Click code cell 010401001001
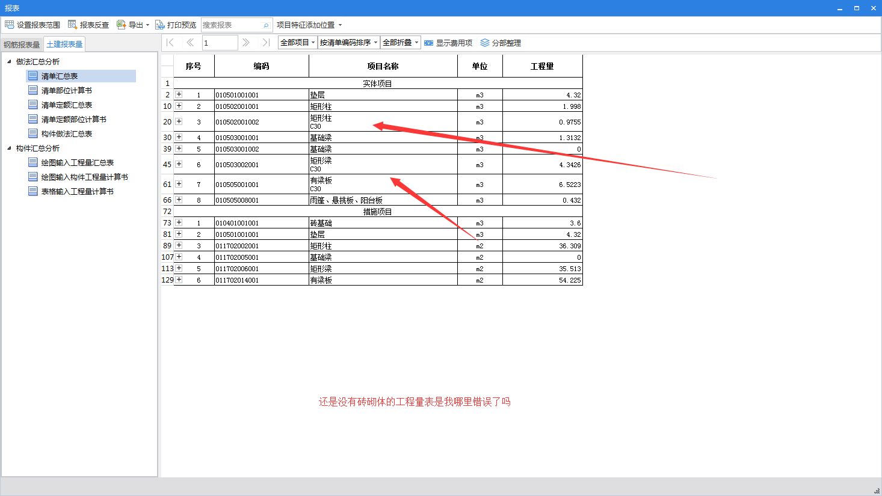The width and height of the screenshot is (882, 496). (x=262, y=223)
